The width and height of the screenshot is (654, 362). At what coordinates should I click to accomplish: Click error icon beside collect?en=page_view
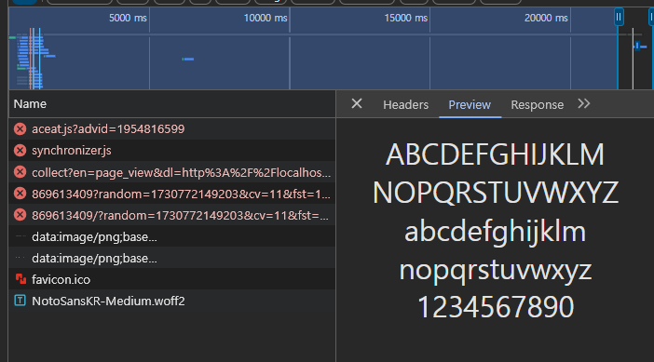[20, 172]
